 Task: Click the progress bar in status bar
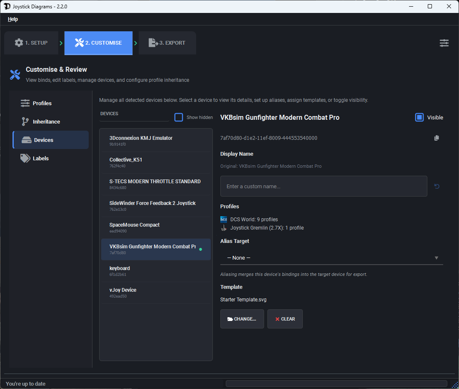tap(337, 384)
